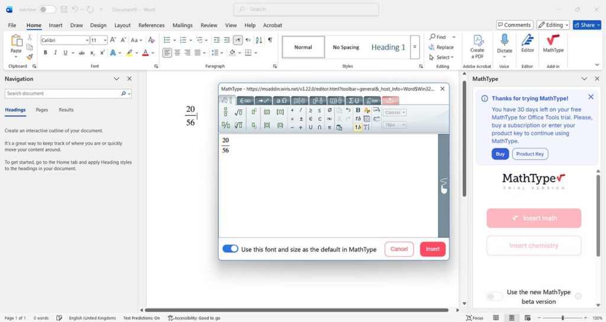This screenshot has width=606, height=322.
Task: Click the Sort button in Paragraph group
Action: 259,40
